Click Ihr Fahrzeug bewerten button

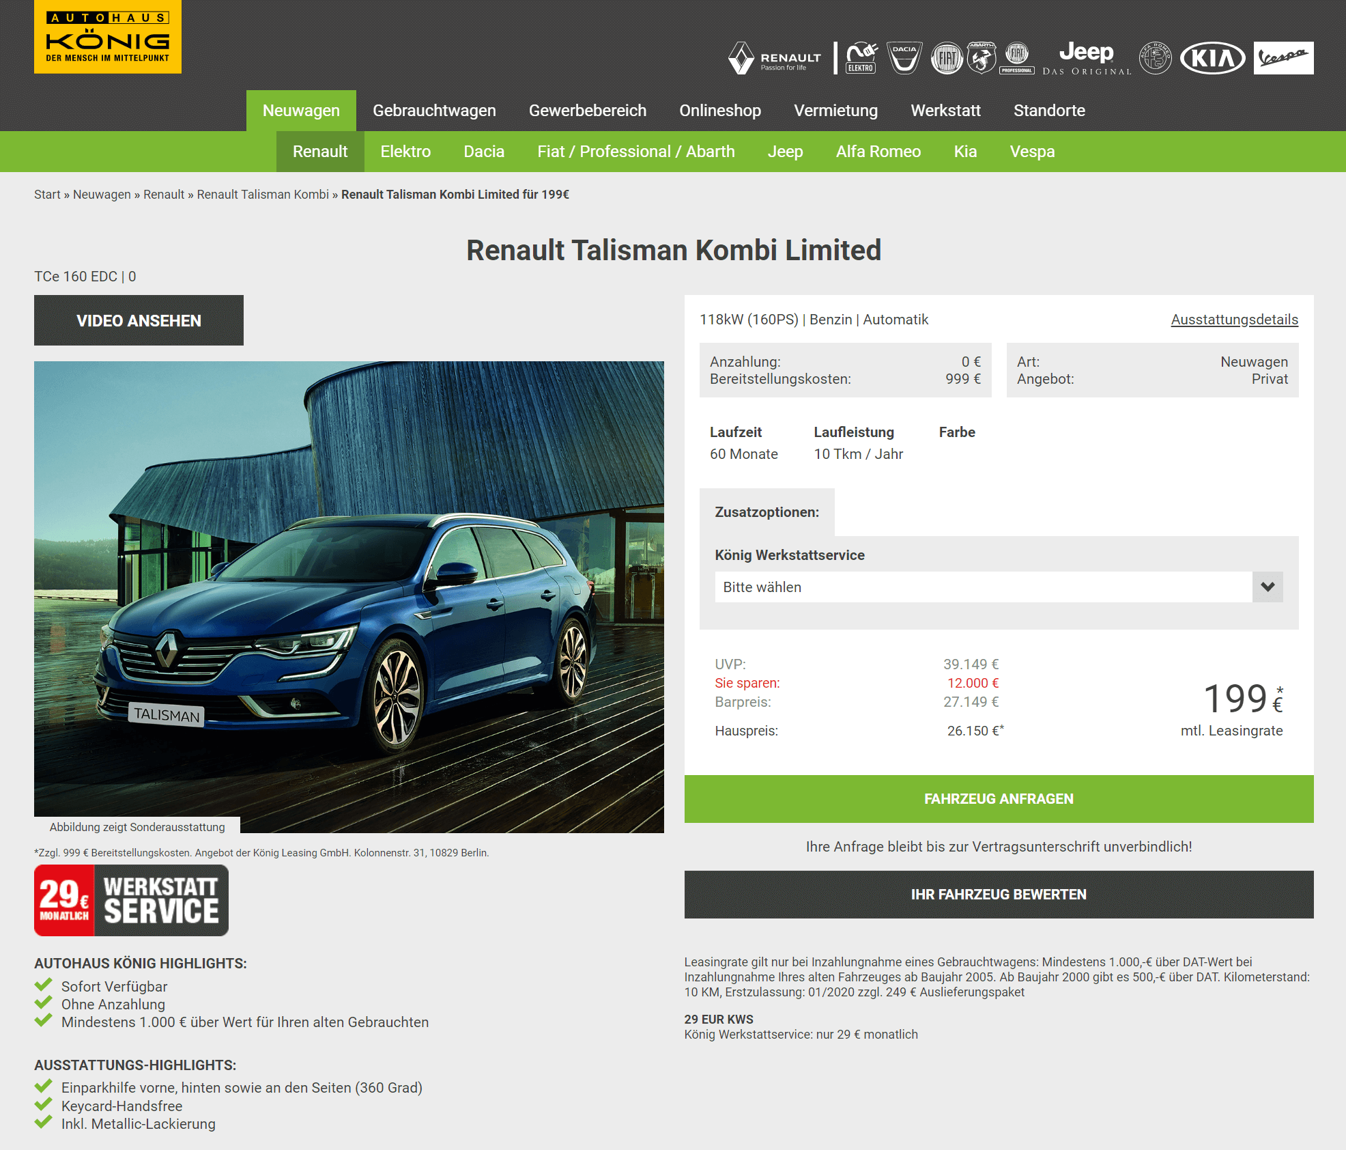point(999,895)
